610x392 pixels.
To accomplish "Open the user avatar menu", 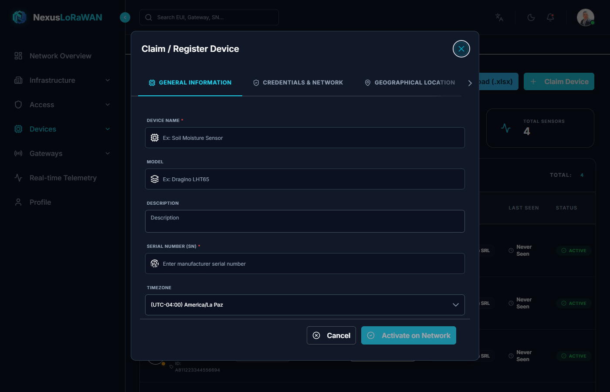I will click(586, 17).
